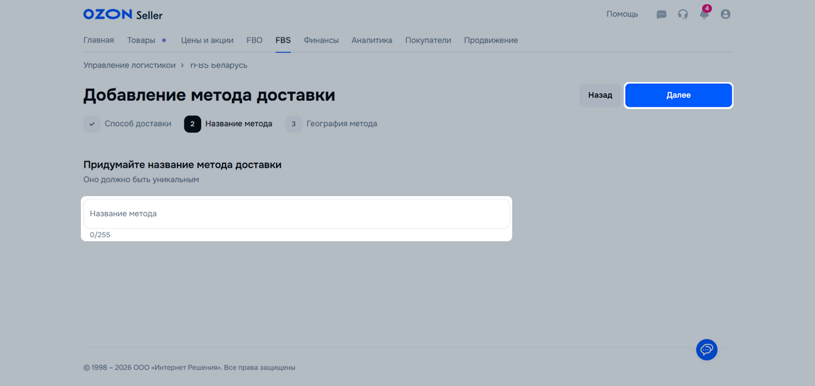Open the Помощь help link
Image resolution: width=815 pixels, height=386 pixels.
tap(622, 14)
